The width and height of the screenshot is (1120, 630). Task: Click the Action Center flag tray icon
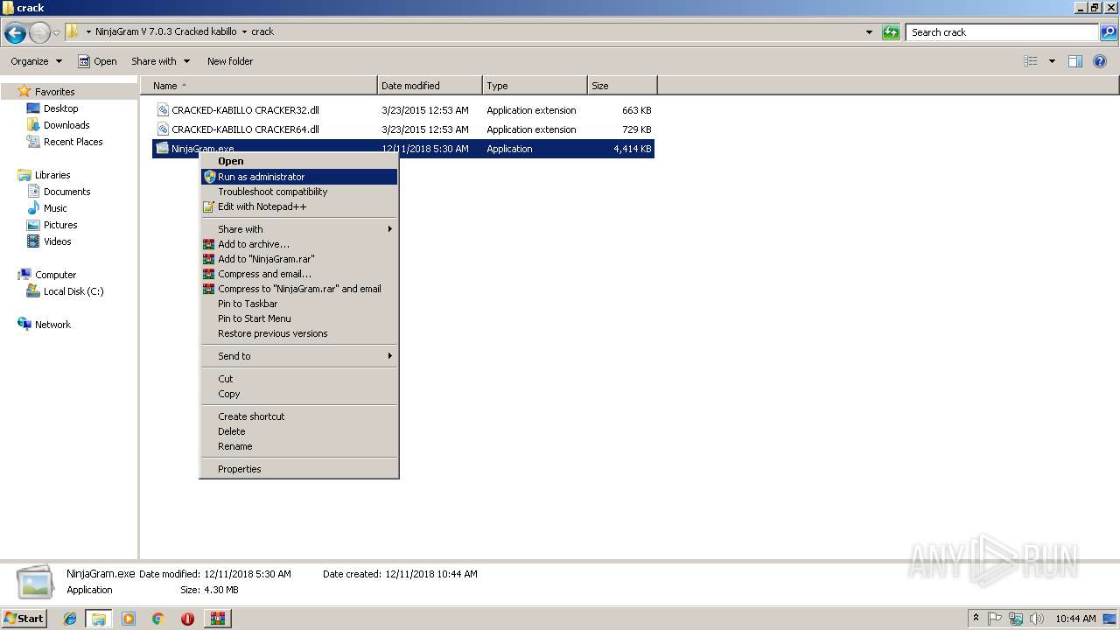coord(995,619)
